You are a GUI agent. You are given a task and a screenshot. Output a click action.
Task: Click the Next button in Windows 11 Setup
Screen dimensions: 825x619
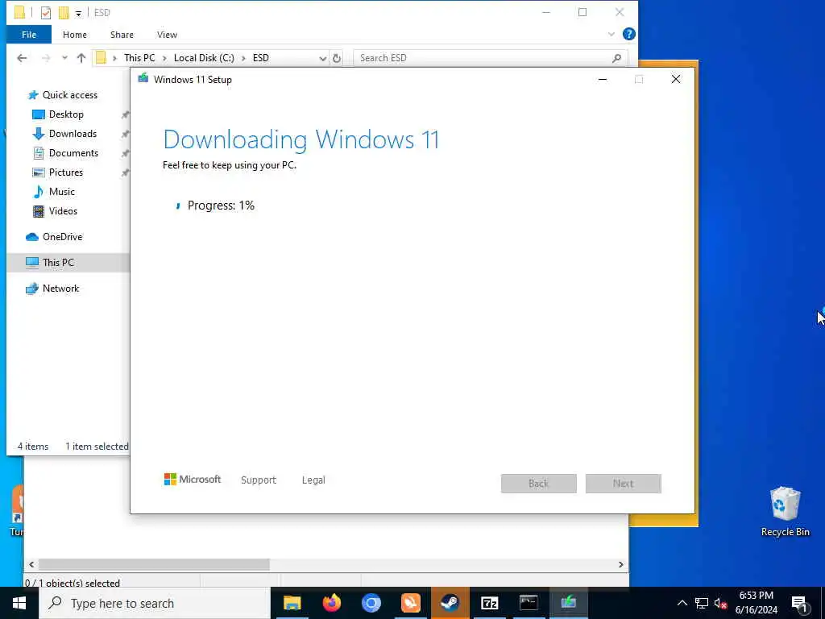click(x=624, y=484)
